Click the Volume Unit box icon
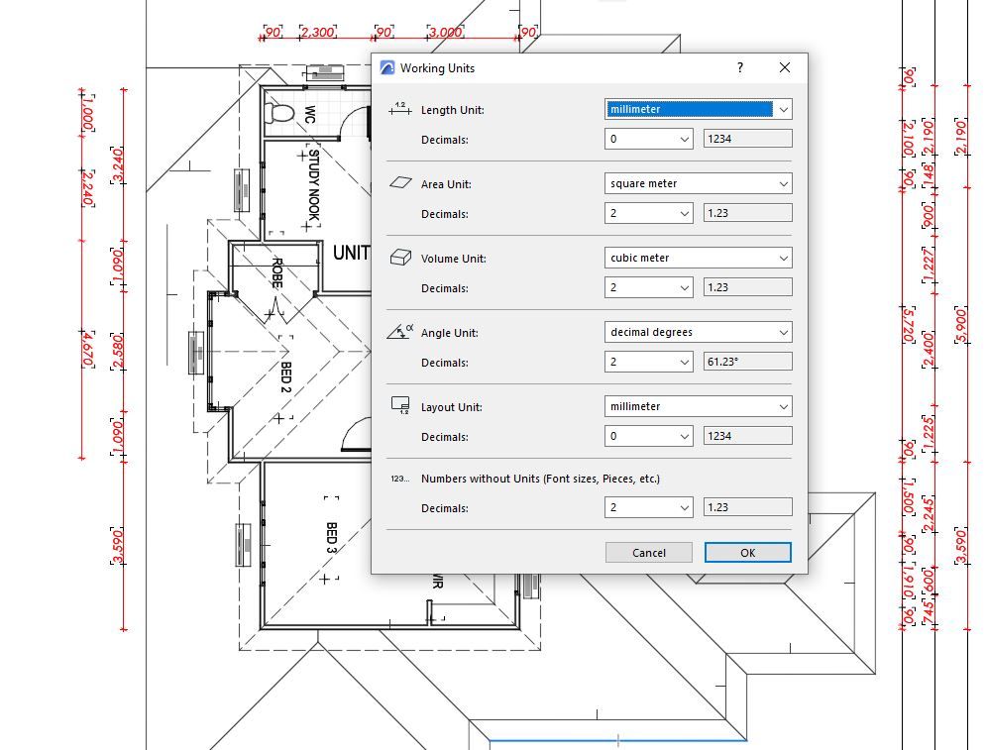This screenshot has width=987, height=750. click(x=400, y=258)
